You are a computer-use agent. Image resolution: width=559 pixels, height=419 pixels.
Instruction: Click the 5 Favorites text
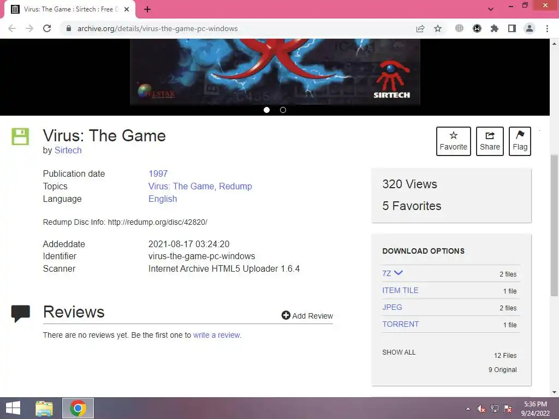click(412, 206)
